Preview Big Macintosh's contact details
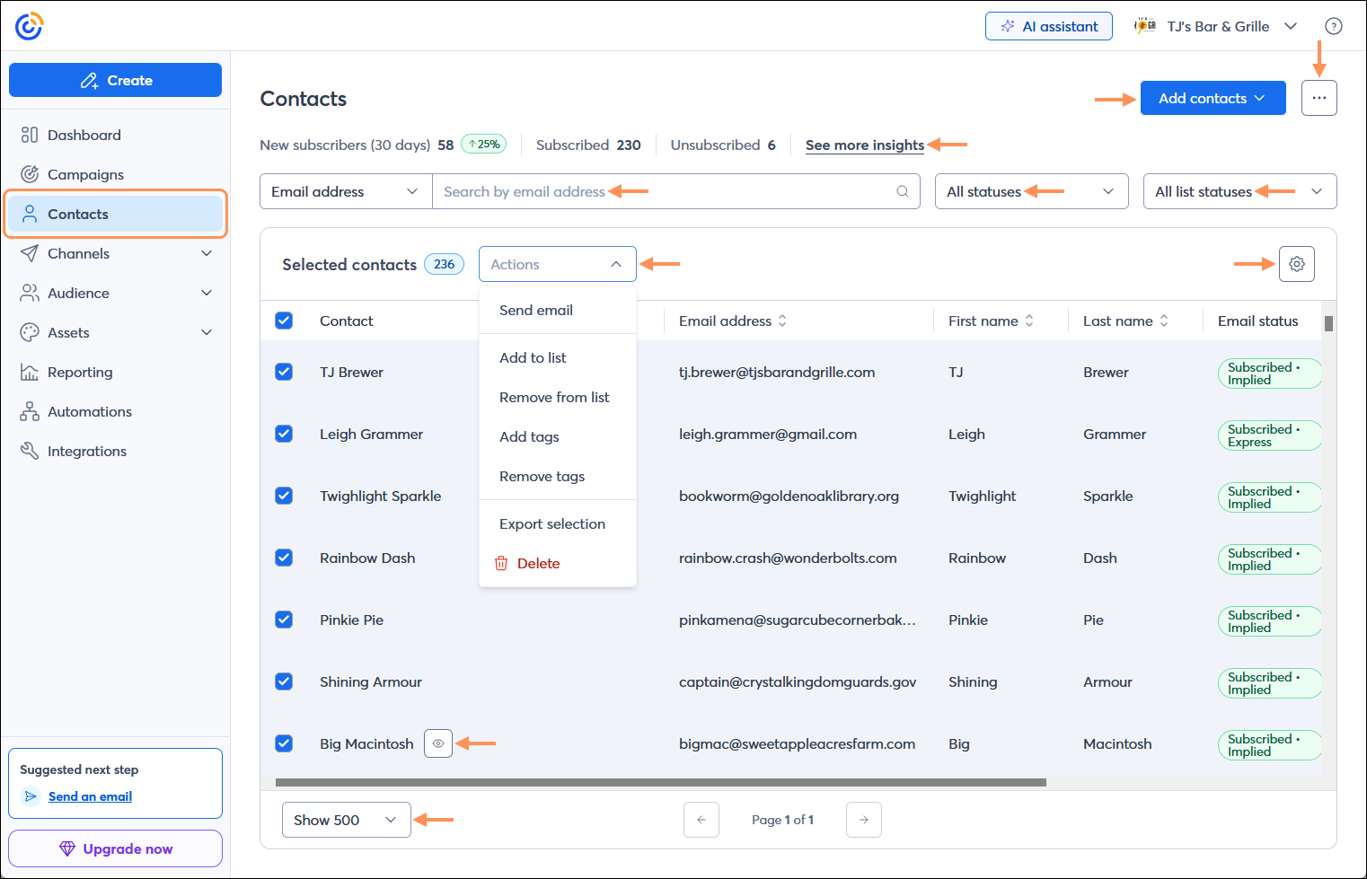Screen dimensions: 1367x879 [x=437, y=743]
